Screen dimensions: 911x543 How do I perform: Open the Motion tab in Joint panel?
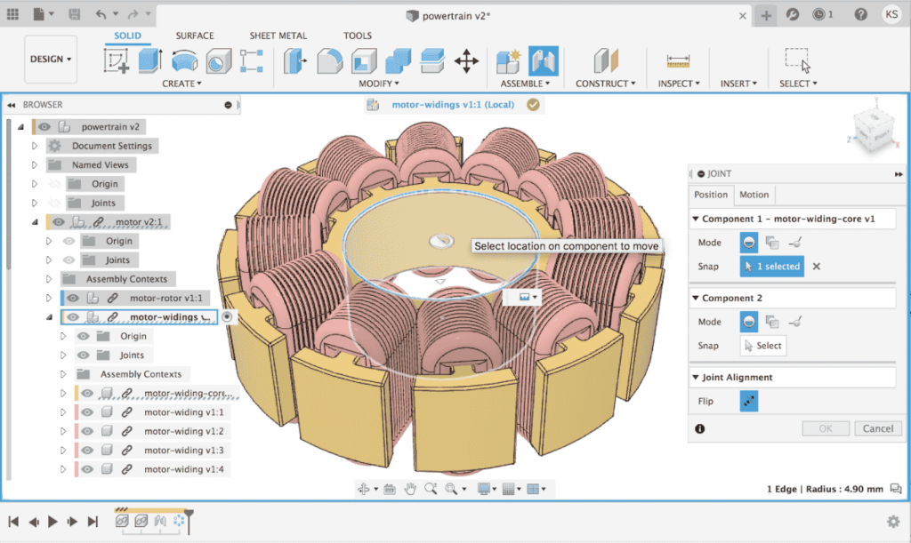pos(754,194)
